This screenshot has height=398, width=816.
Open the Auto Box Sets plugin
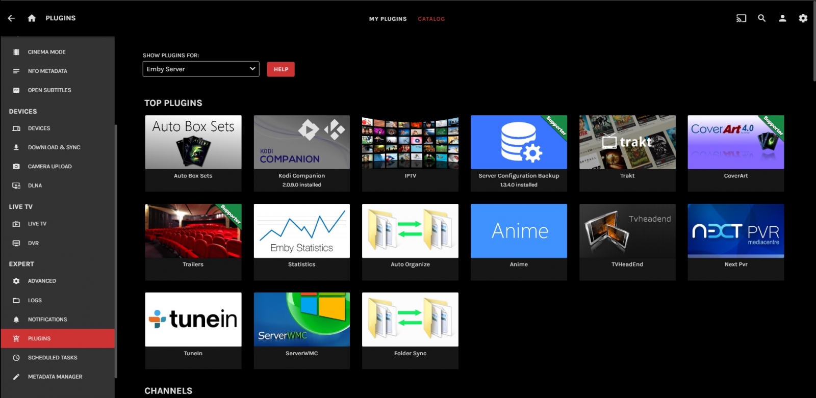[x=193, y=153]
